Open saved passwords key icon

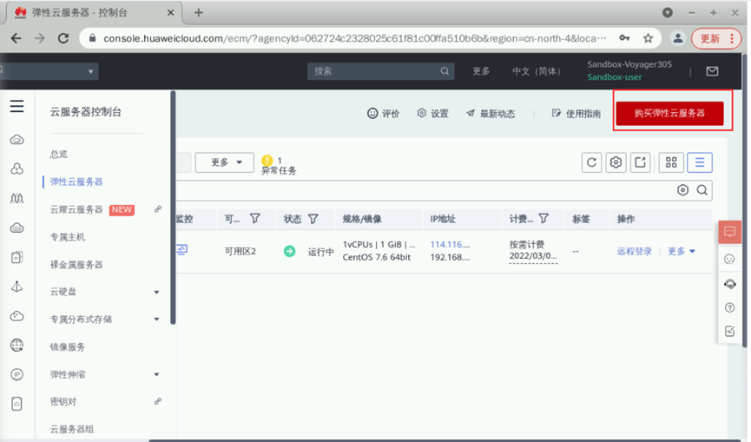pyautogui.click(x=624, y=38)
